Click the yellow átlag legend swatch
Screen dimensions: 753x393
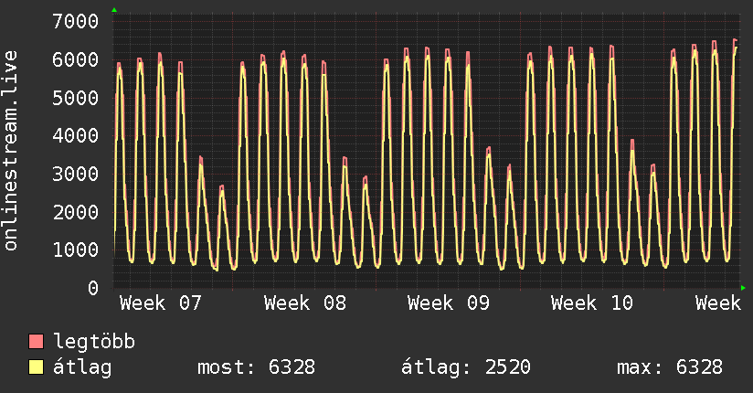click(37, 367)
